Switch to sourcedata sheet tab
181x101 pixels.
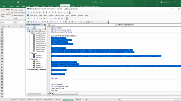(x=48, y=99)
